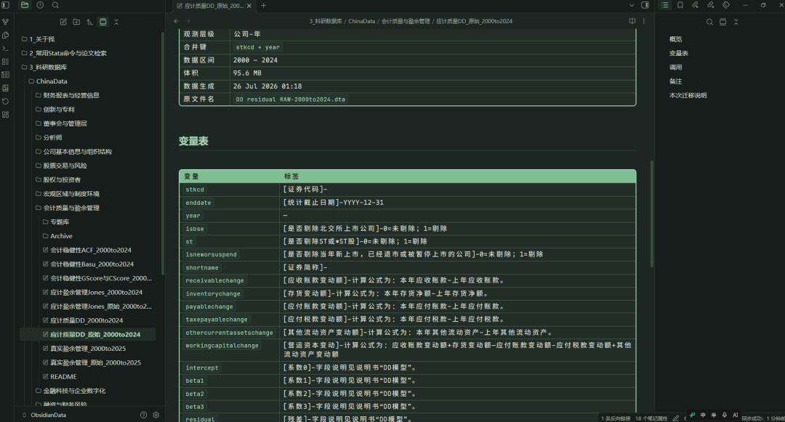Open graph view from the ribbon

[6, 22]
